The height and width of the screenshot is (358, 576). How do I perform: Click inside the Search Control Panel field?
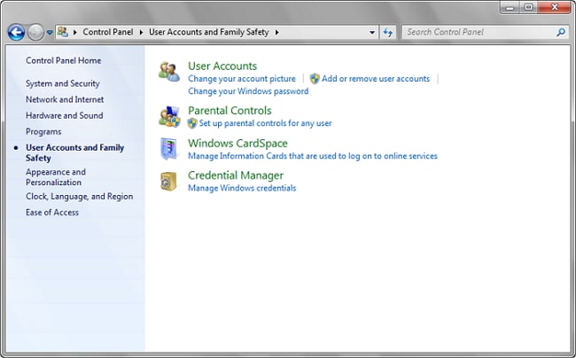(x=479, y=32)
